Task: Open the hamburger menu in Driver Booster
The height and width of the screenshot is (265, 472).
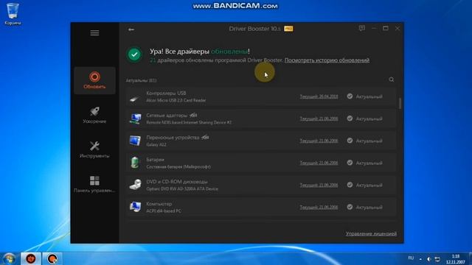Action: (94, 32)
